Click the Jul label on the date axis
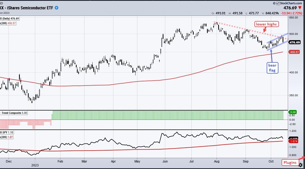Image resolution: width=305 pixels, height=169 pixels. (191, 161)
